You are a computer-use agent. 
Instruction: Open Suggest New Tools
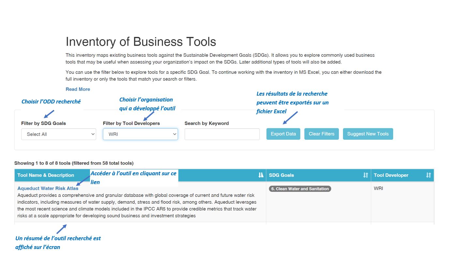point(368,134)
